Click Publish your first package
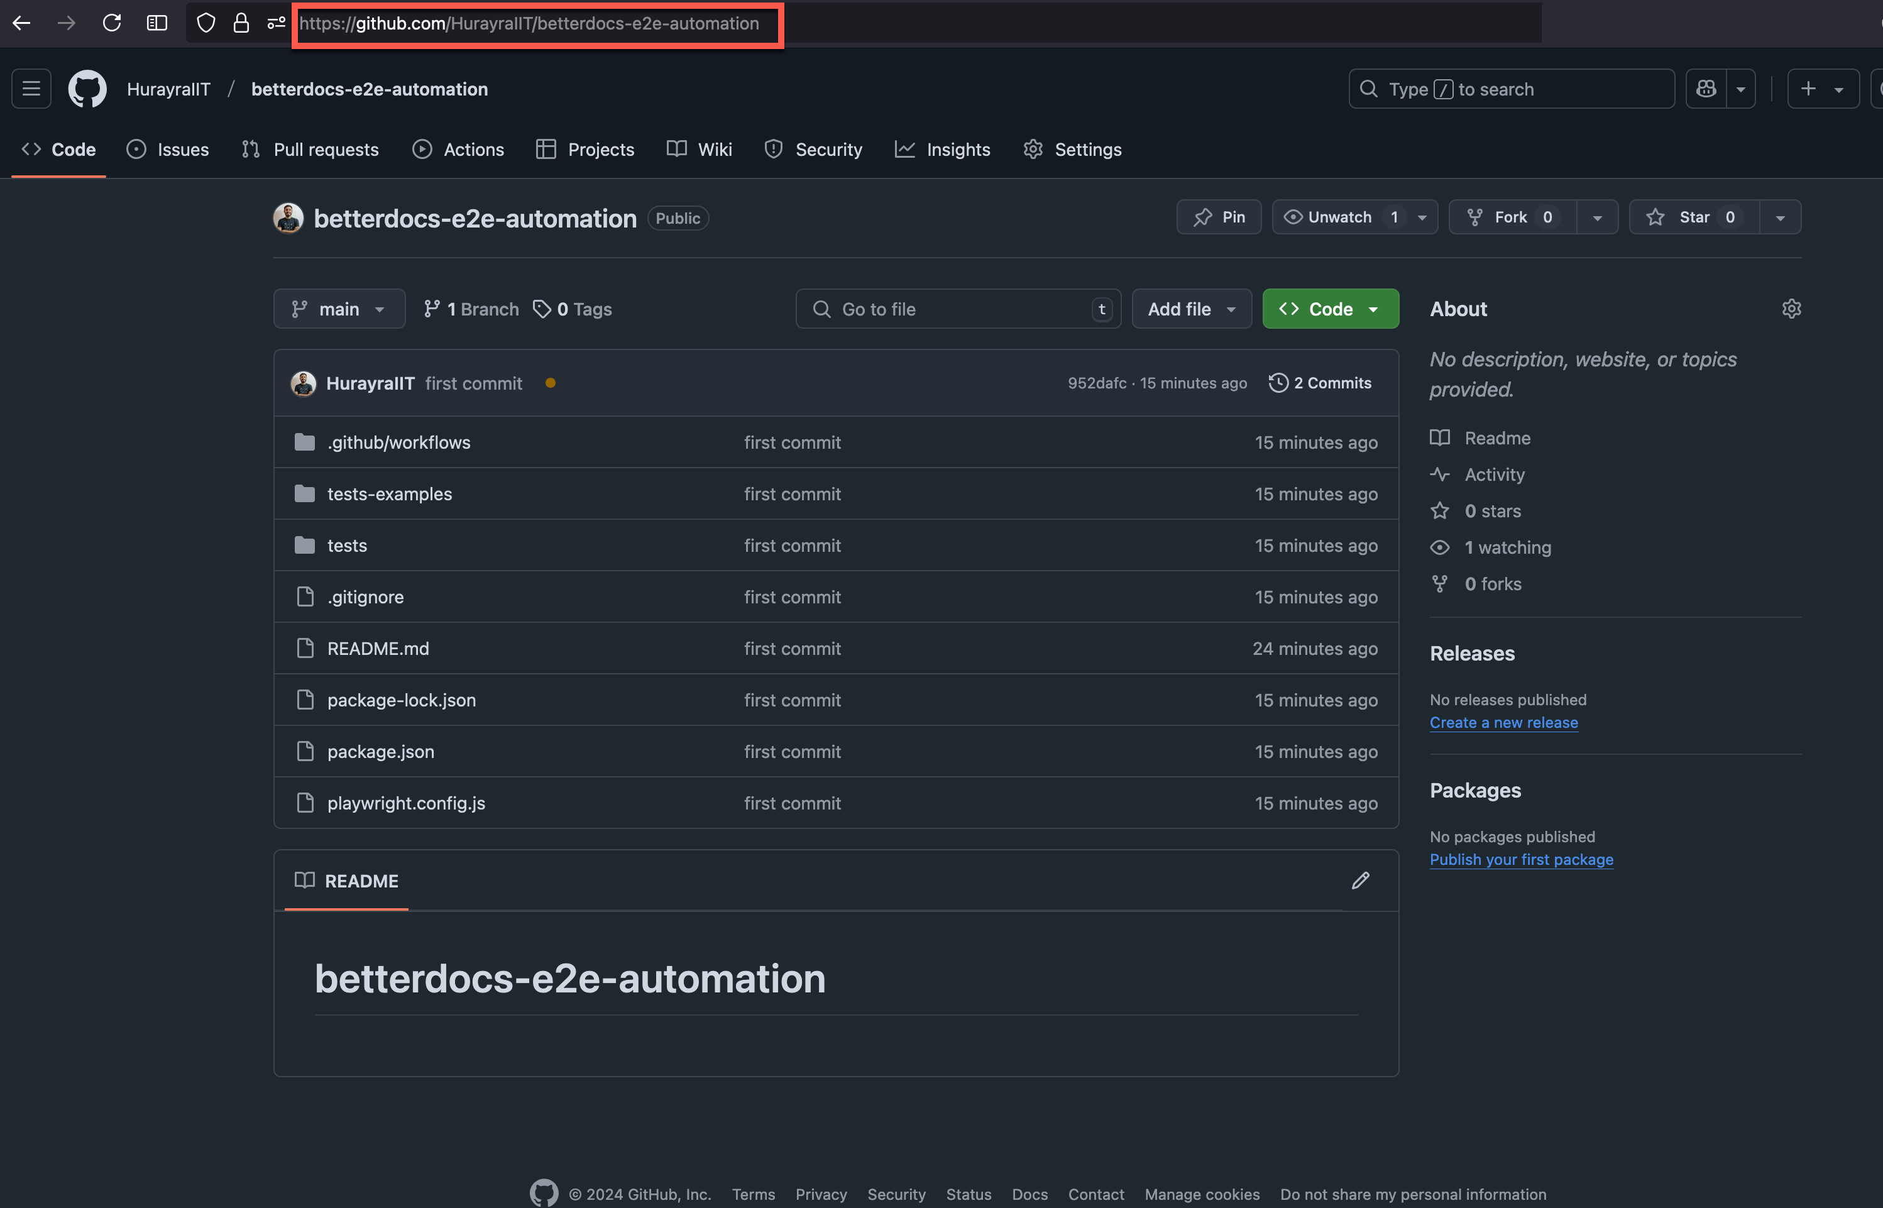This screenshot has height=1208, width=1883. pyautogui.click(x=1522, y=859)
